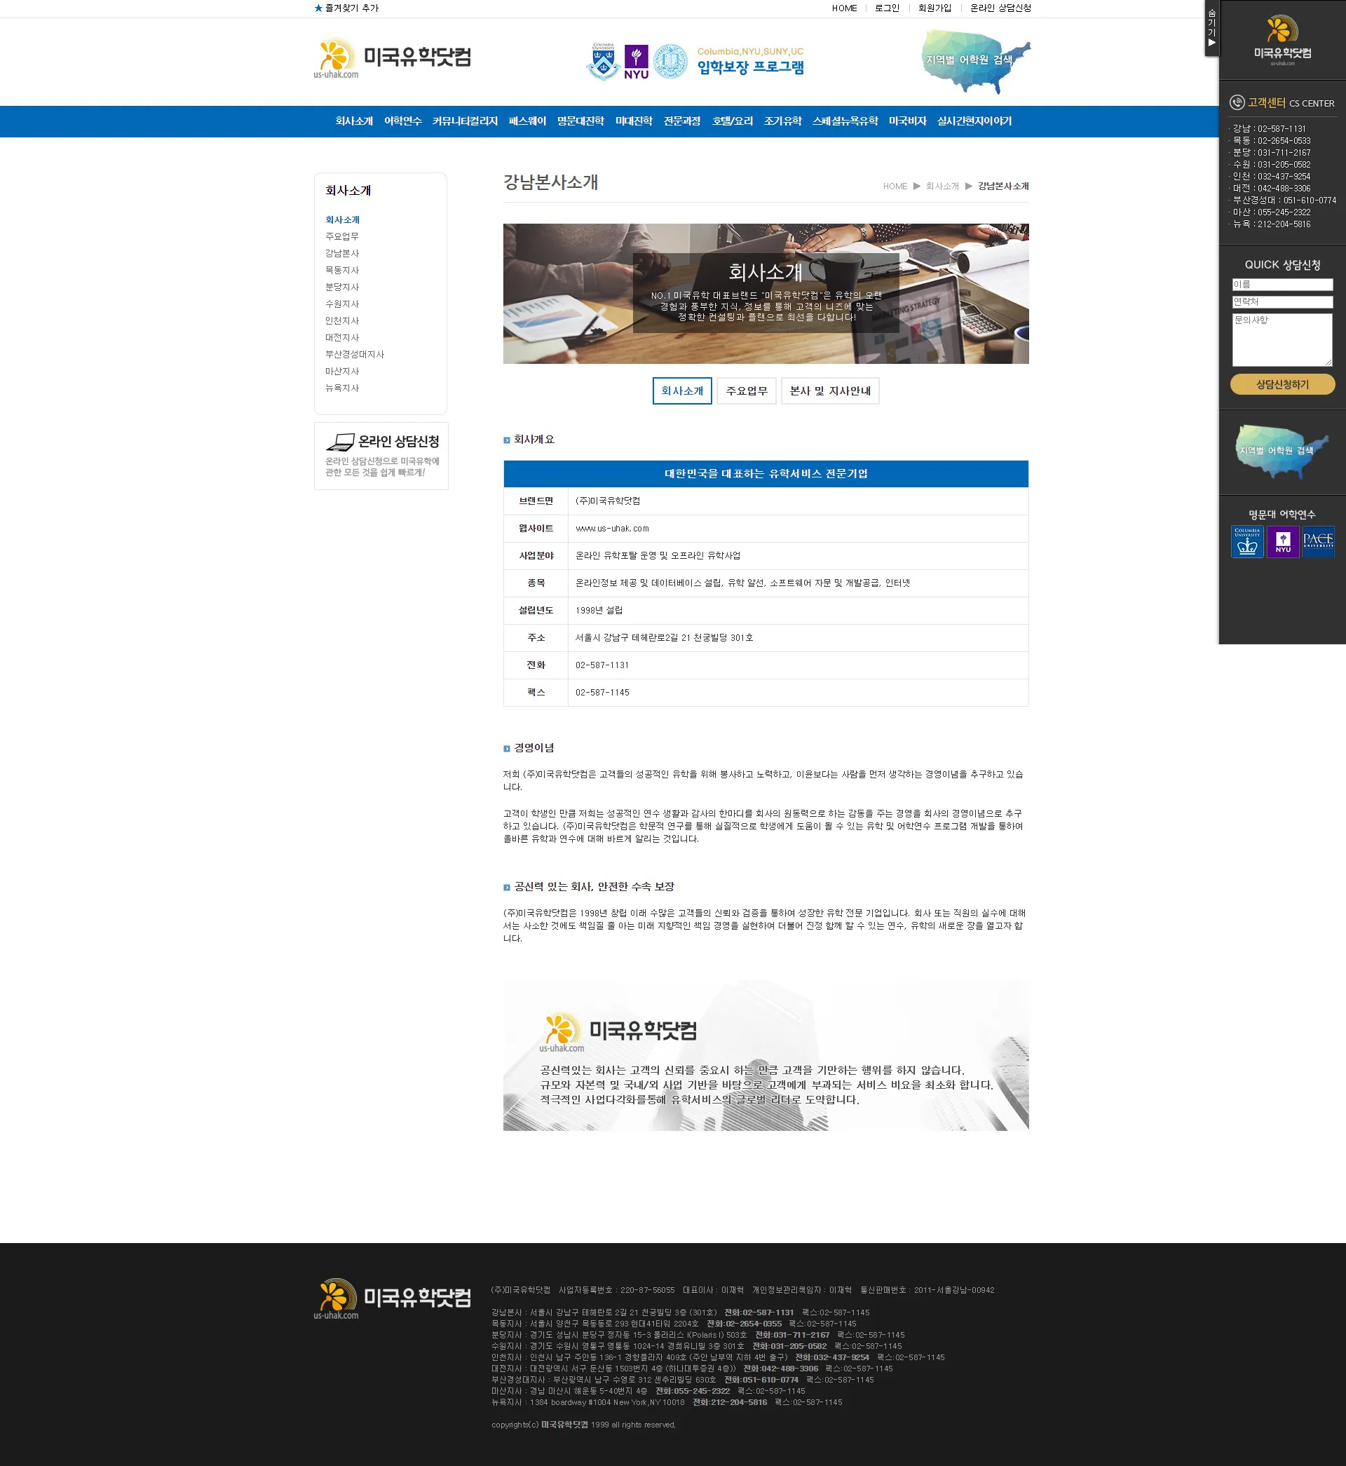Click 입학보장 프로그램 banner text

point(750,68)
